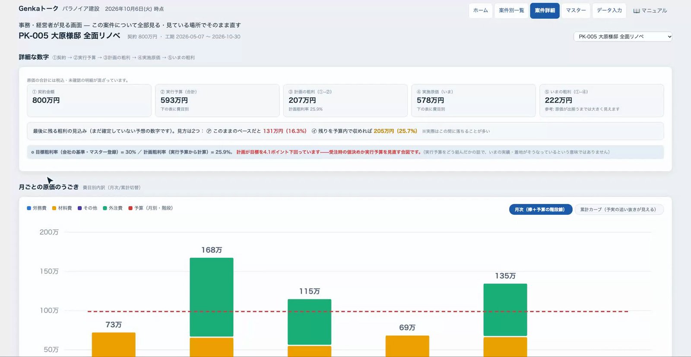Click the 150万 axis label
691x357 pixels.
(x=49, y=272)
